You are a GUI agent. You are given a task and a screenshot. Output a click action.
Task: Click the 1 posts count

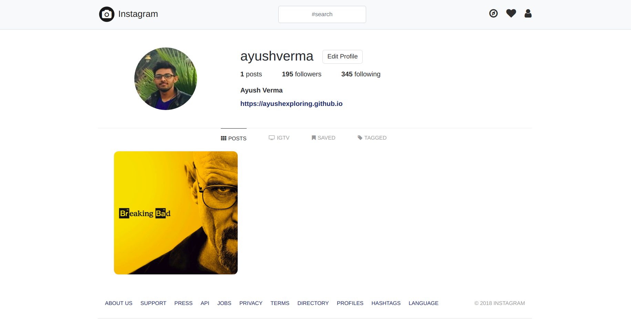click(x=251, y=74)
